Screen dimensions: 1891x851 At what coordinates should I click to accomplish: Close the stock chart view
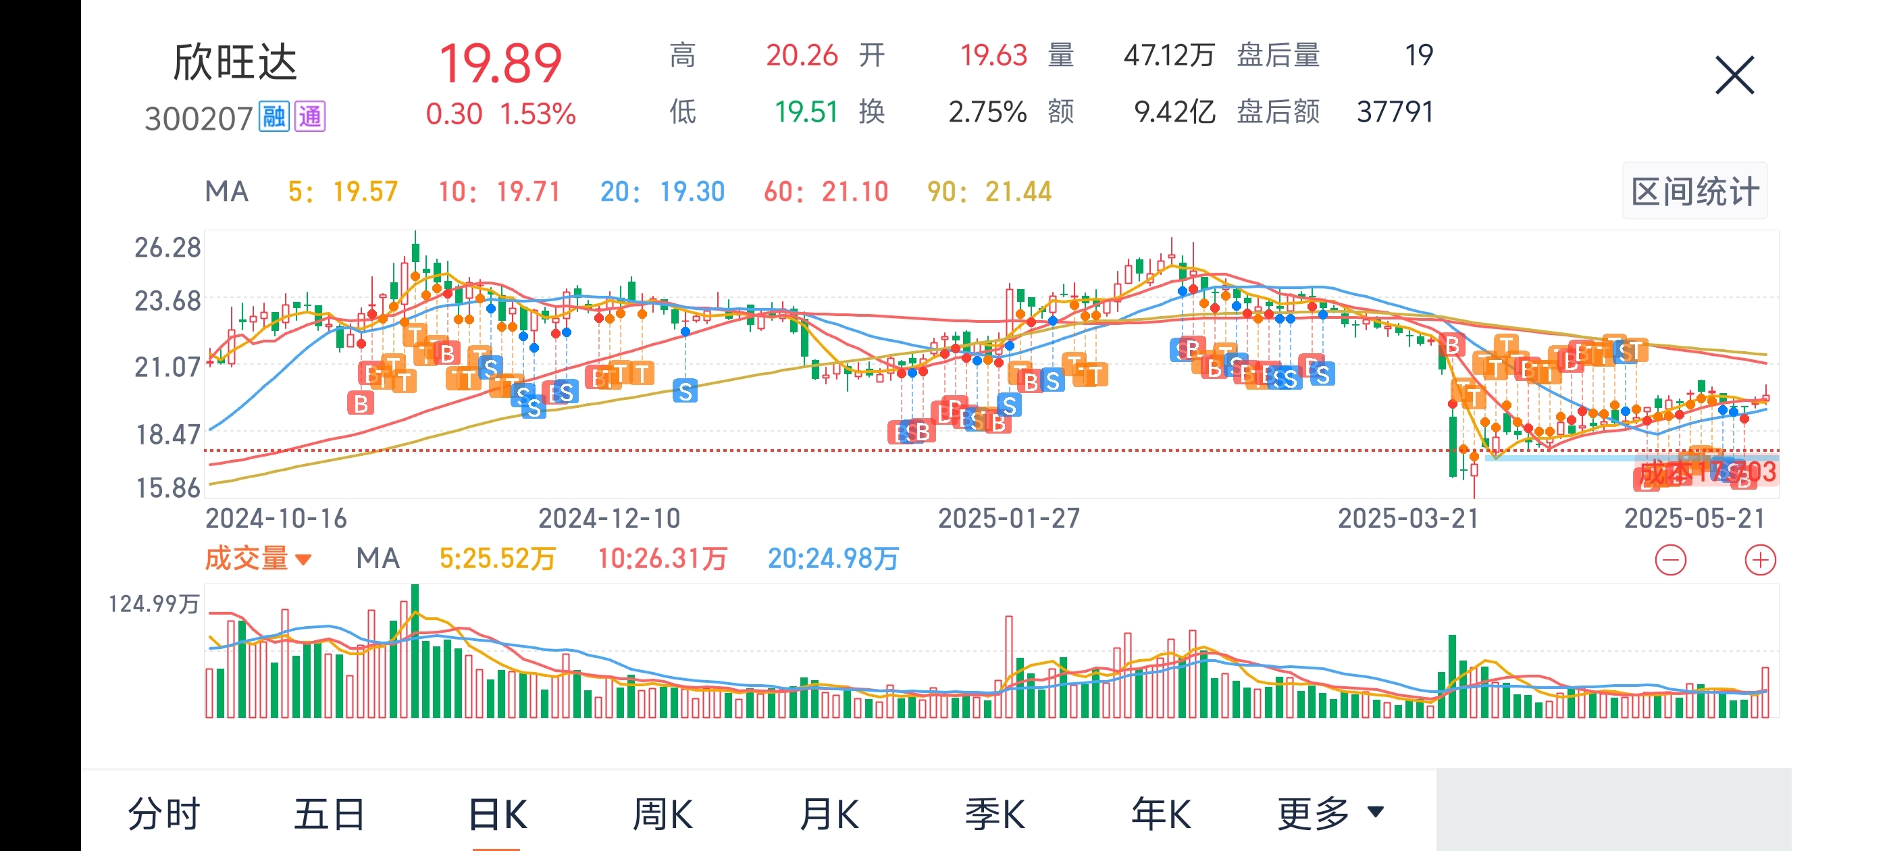coord(1734,75)
